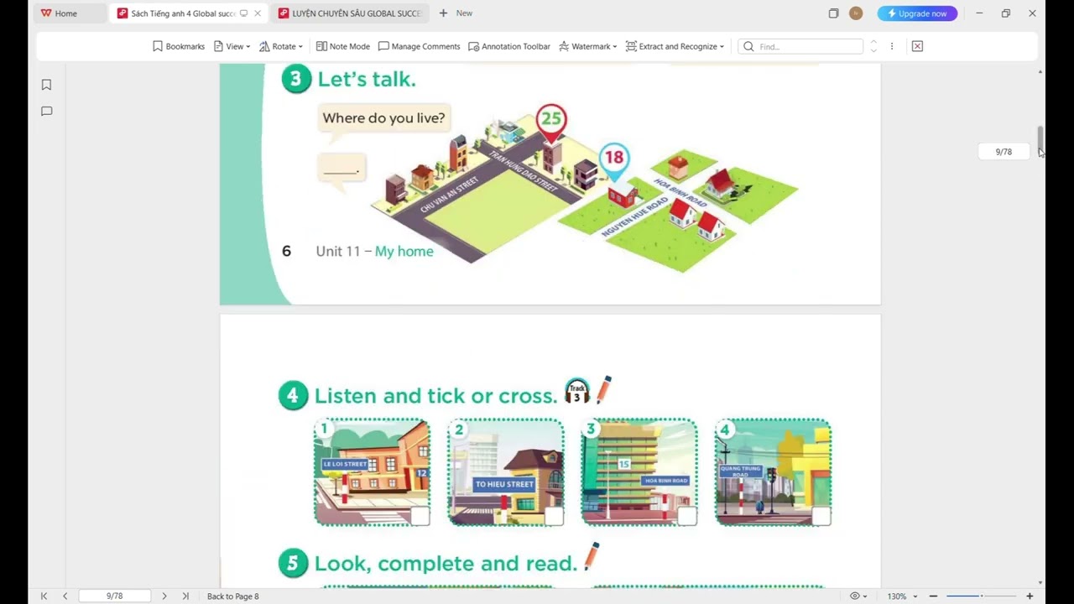Jump to the last page button
The width and height of the screenshot is (1074, 604).
185,596
